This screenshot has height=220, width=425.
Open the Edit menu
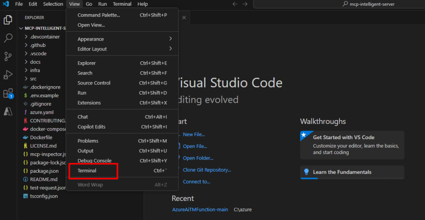33,4
